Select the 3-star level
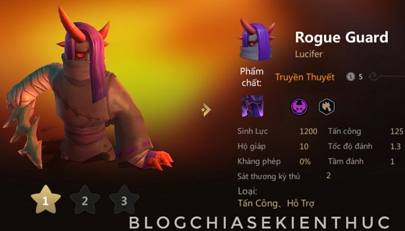Screen dimensions: 405x231 pyautogui.click(x=124, y=200)
